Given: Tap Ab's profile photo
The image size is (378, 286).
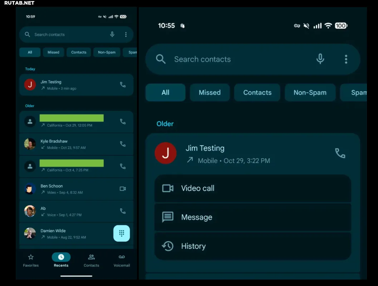Looking at the screenshot, I should [30, 211].
